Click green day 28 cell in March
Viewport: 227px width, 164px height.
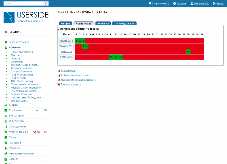coord(188,52)
